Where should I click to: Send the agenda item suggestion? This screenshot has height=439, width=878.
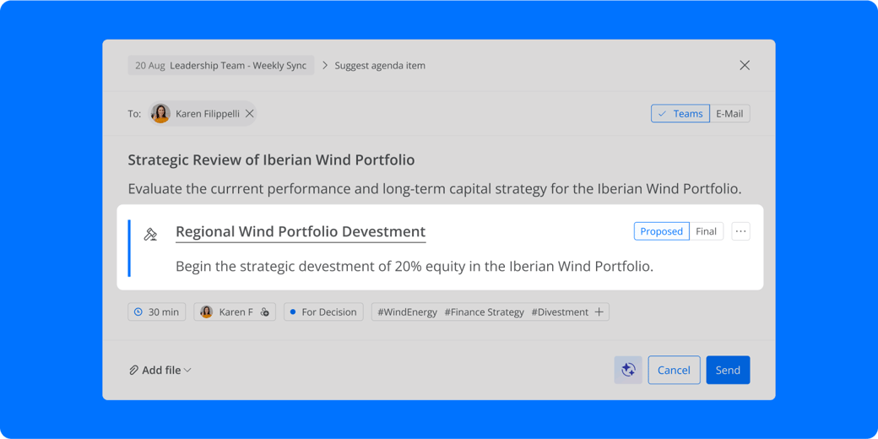[x=728, y=370]
